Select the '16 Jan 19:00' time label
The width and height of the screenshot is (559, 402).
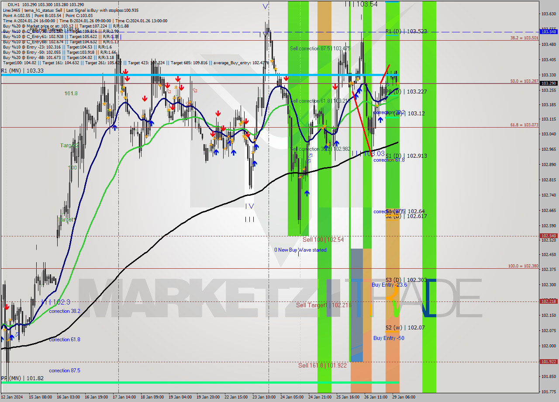(97, 397)
